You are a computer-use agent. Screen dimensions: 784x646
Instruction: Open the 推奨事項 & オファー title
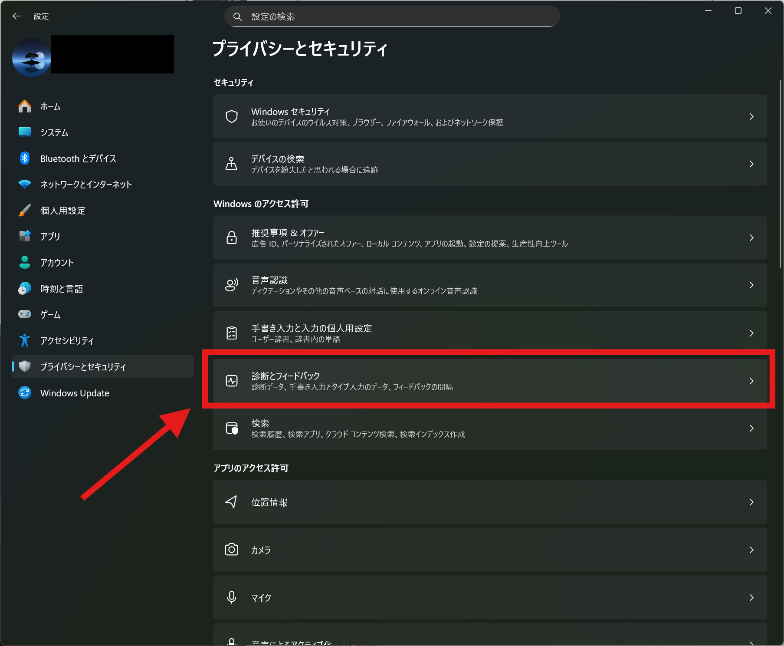coord(288,233)
